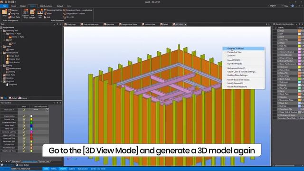Choose Generate 3D Model from context menu
Viewport: 304px width, 171px height.
click(x=243, y=48)
